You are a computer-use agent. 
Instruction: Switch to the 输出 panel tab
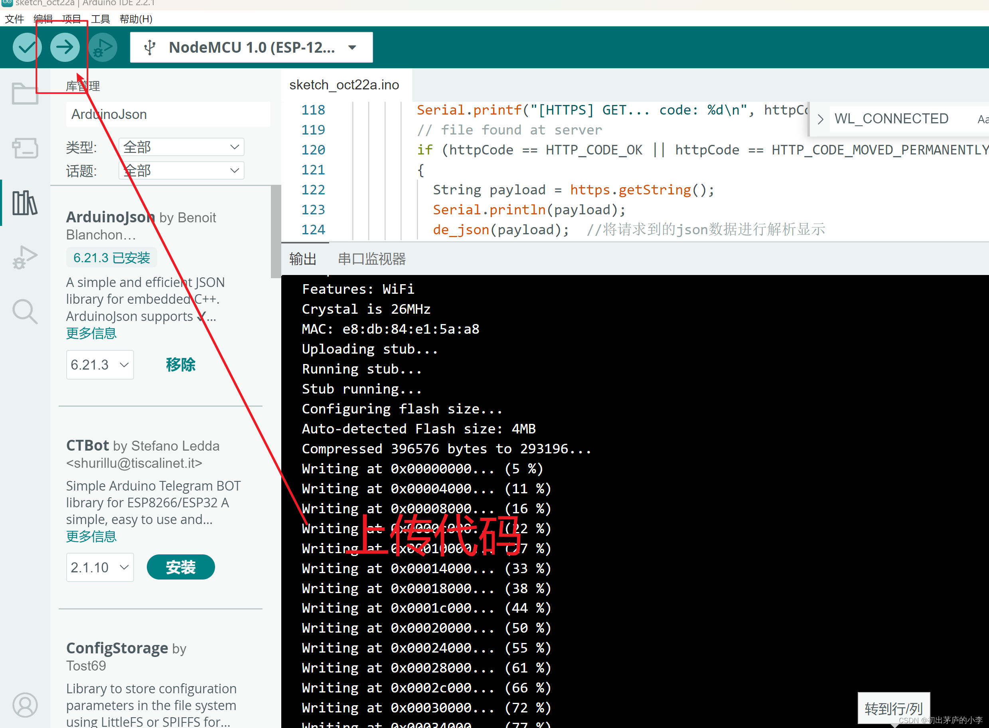(x=303, y=259)
